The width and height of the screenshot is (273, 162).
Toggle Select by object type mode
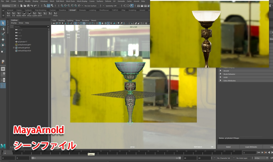coord(49,6)
